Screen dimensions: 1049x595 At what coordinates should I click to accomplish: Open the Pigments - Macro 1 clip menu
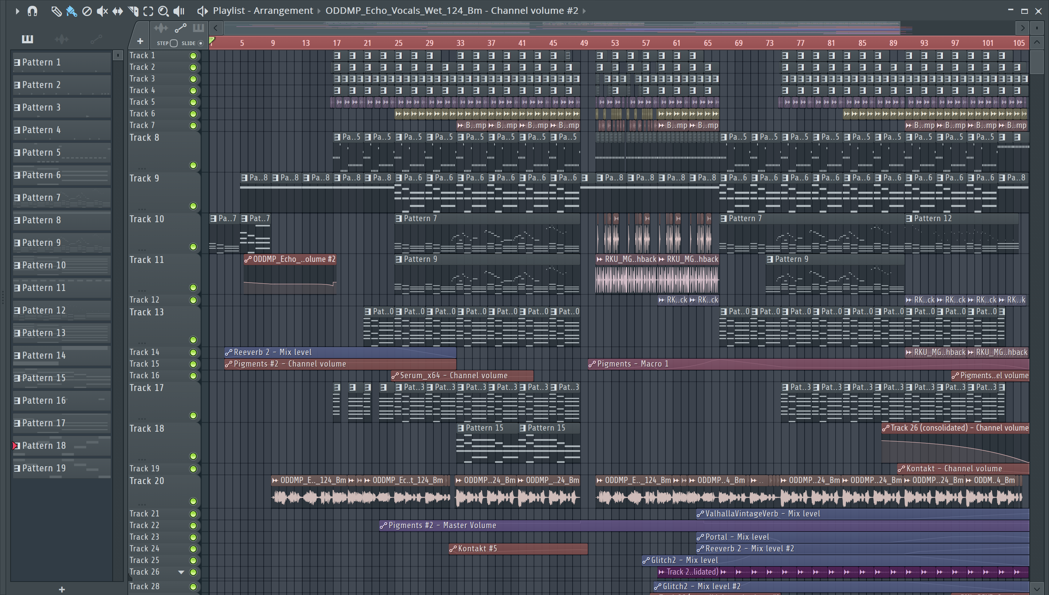592,364
